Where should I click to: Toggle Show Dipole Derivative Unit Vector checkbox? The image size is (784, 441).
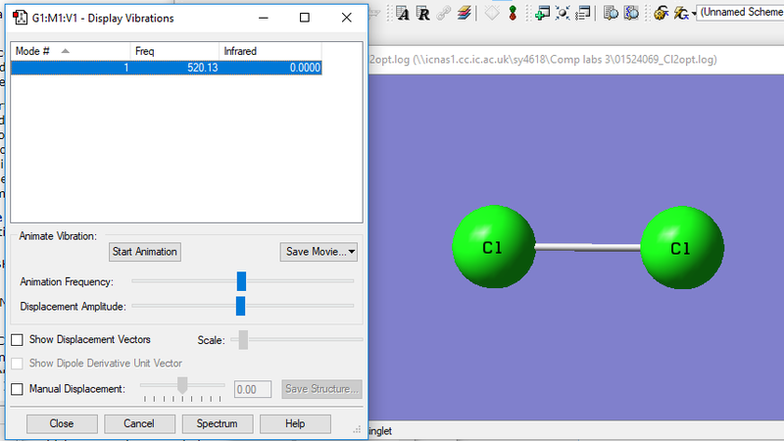pyautogui.click(x=17, y=364)
